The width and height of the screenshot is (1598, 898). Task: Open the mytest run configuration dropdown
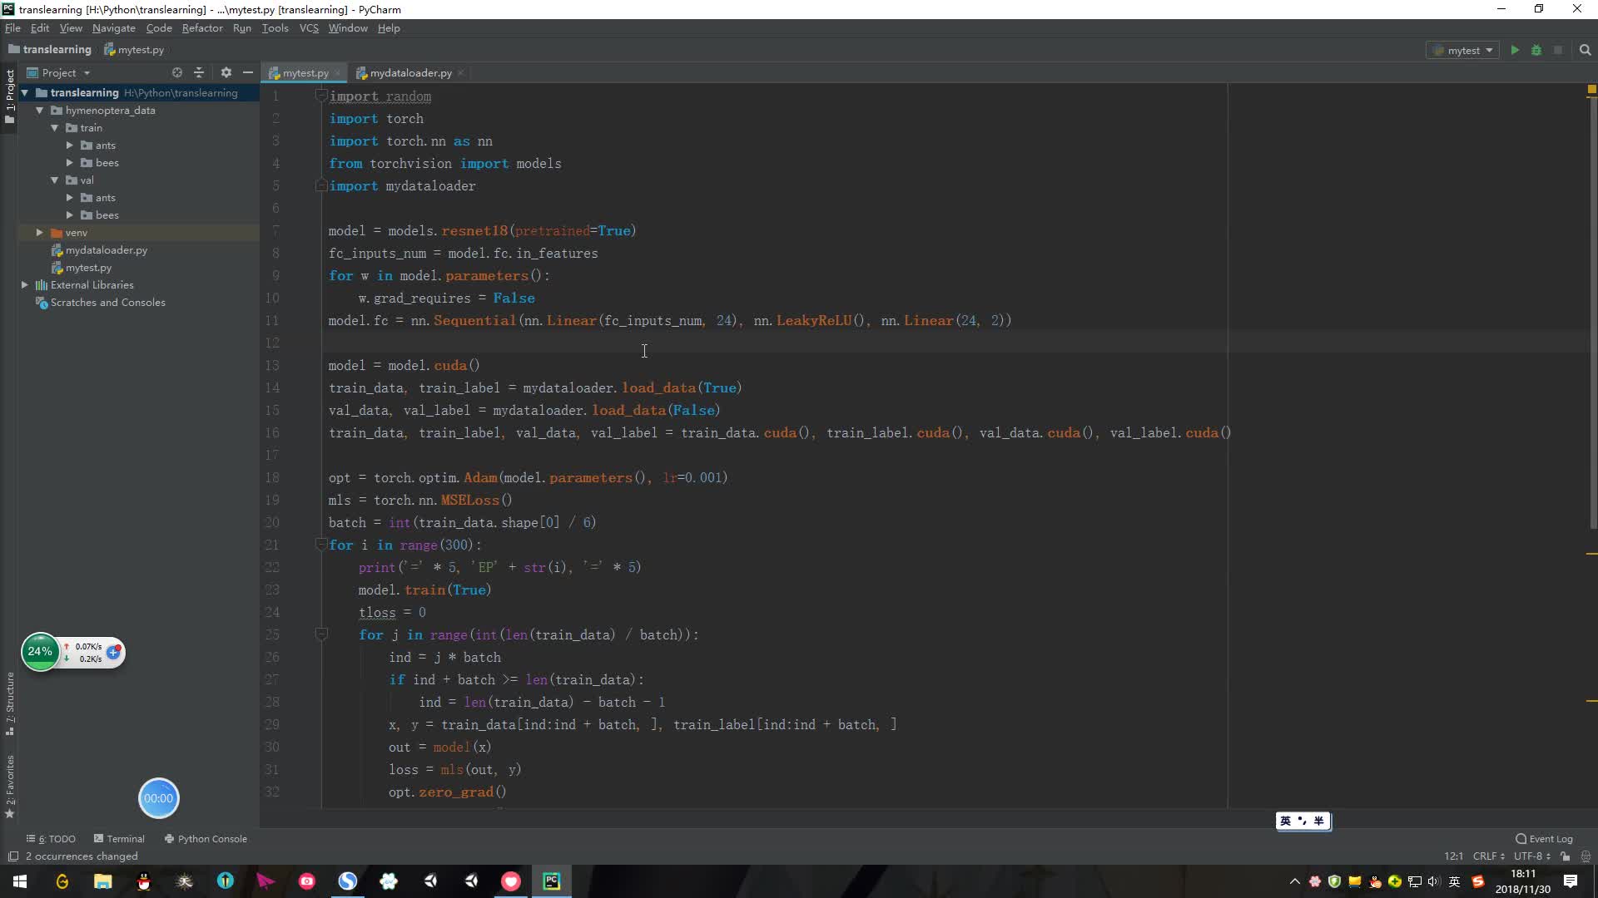pos(1462,50)
